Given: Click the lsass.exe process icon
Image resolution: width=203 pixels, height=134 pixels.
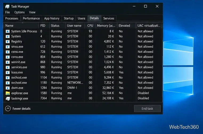Looking at the screenshot, I should click(8, 72).
